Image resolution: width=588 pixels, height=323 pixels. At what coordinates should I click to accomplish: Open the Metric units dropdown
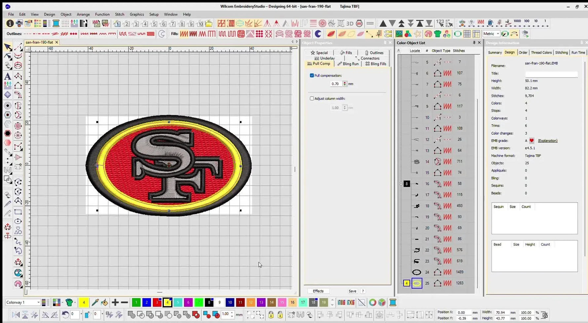click(491, 34)
